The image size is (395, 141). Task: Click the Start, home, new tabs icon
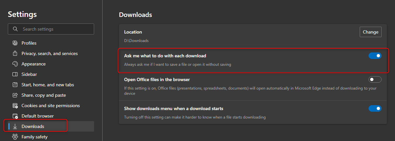pos(15,85)
